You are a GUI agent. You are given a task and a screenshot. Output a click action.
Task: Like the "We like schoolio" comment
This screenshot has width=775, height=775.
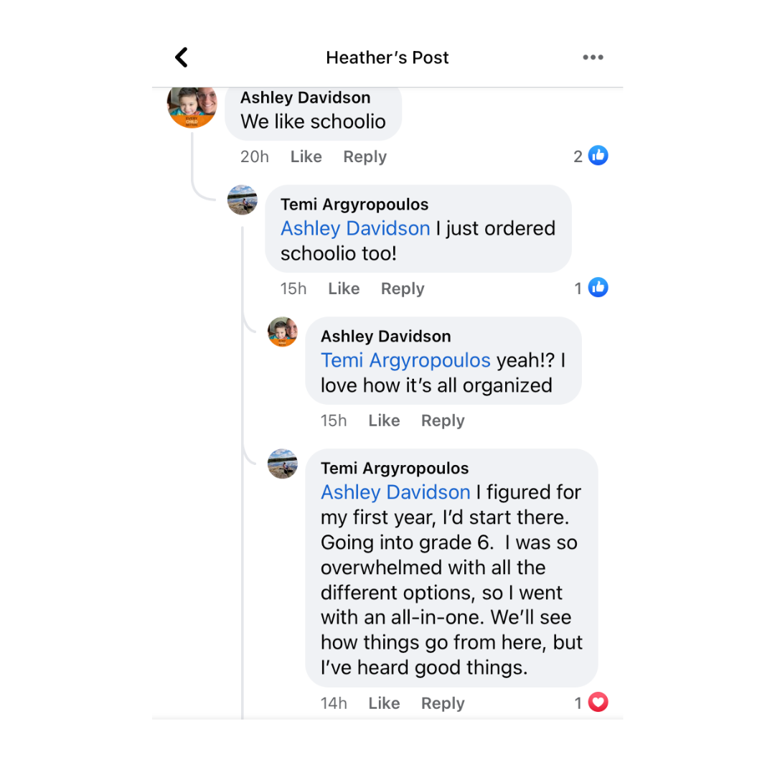(306, 156)
